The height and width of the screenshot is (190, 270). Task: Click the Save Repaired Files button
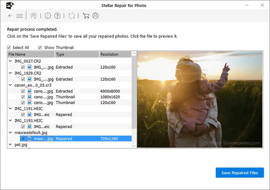240,172
